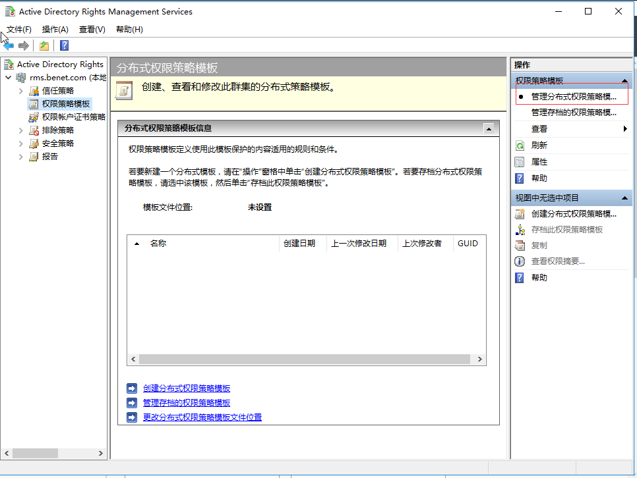Sort by the 创建日期 column header
The height and width of the screenshot is (478, 637).
coord(303,244)
